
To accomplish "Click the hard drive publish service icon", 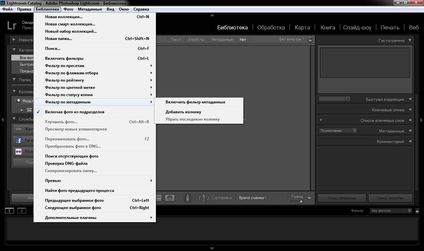I will (x=19, y=129).
